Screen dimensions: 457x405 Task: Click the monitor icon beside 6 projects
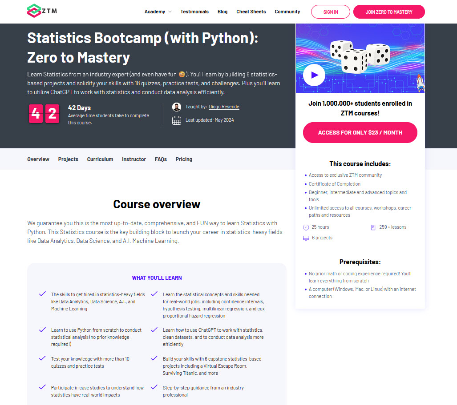point(306,238)
